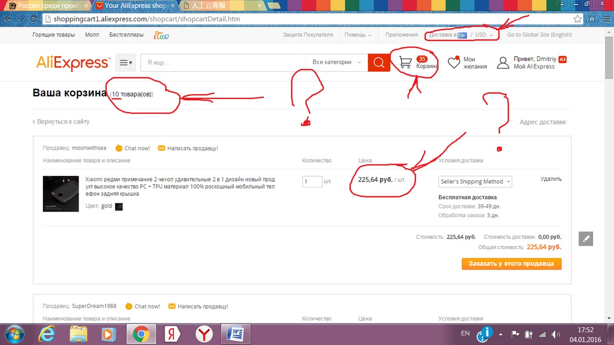This screenshot has width=614, height=345.
Task: Open the moonwithsea seller name link
Action: 89,148
